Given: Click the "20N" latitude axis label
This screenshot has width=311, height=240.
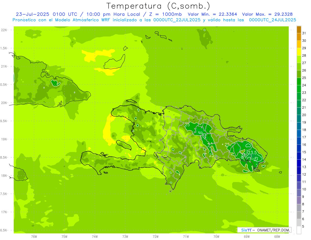Looking at the screenshot, I should tap(4, 103).
